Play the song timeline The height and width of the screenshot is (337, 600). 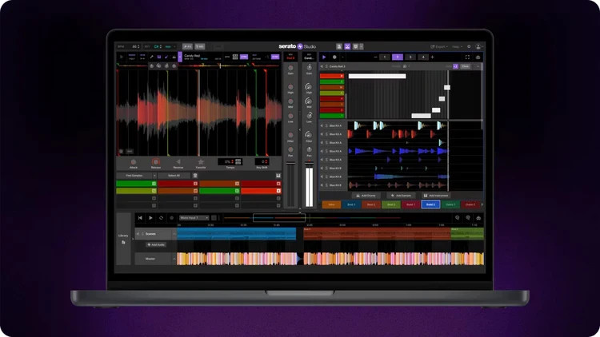click(150, 218)
